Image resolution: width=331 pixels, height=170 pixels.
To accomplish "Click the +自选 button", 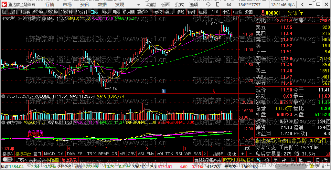I will 238,12.
